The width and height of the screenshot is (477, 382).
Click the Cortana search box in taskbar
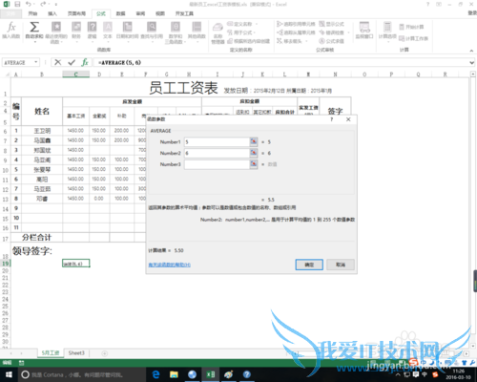coord(81,374)
